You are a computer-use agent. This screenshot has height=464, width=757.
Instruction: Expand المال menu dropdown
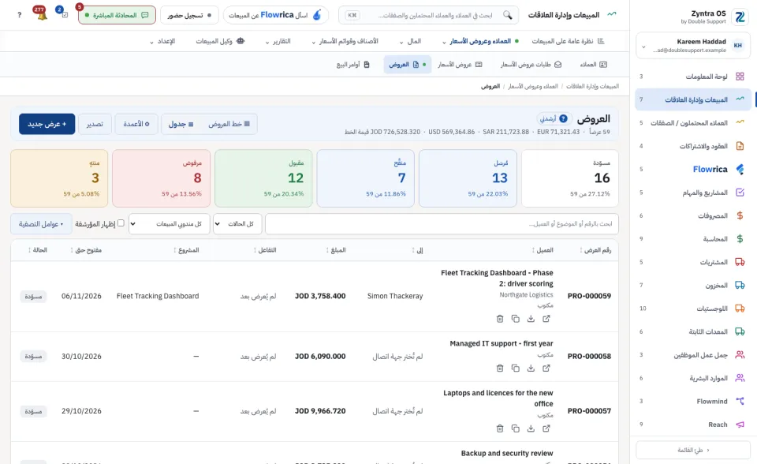[x=411, y=41]
